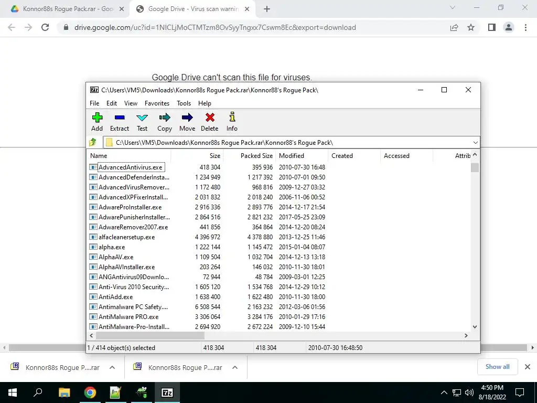Open the Edit menu
The height and width of the screenshot is (403, 537).
112,103
